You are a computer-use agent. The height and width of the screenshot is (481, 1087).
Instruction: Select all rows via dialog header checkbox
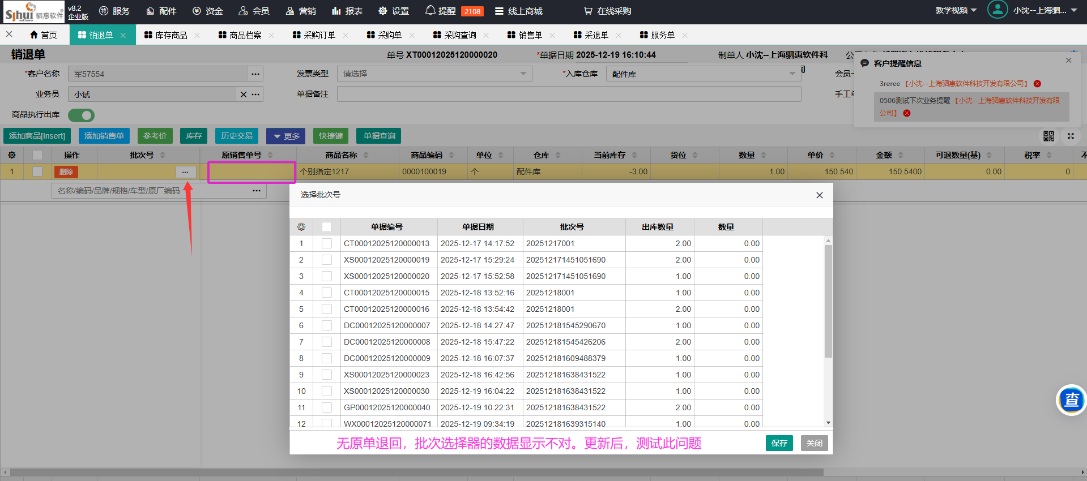327,227
